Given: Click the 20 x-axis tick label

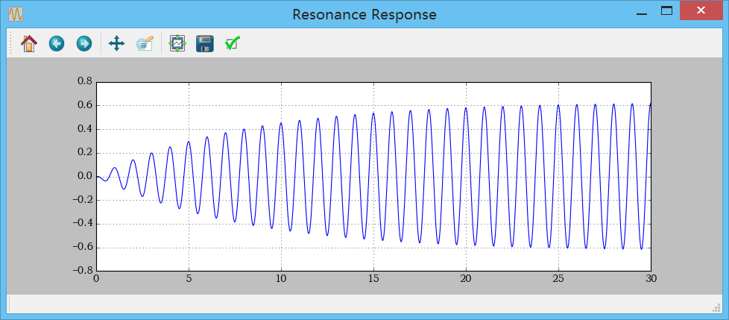Looking at the screenshot, I should coord(466,279).
